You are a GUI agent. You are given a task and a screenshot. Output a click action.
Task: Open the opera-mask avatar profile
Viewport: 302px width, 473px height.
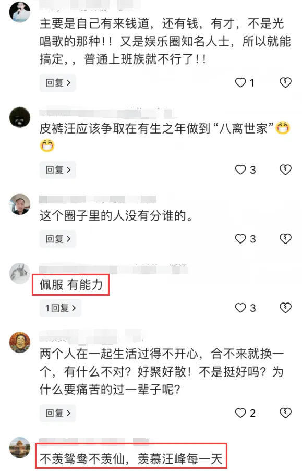pyautogui.click(x=20, y=343)
